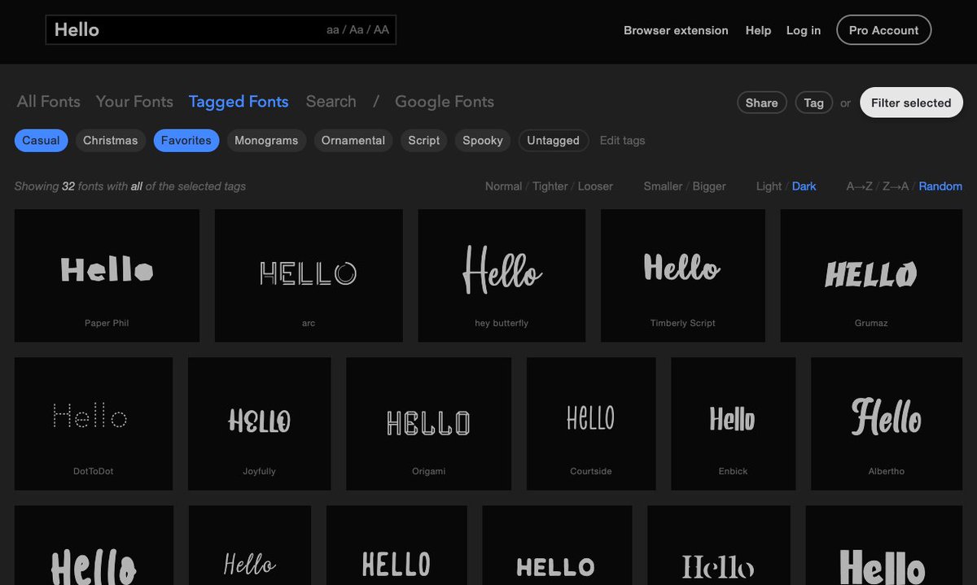The image size is (977, 585).
Task: Click the Tag button
Action: click(813, 103)
